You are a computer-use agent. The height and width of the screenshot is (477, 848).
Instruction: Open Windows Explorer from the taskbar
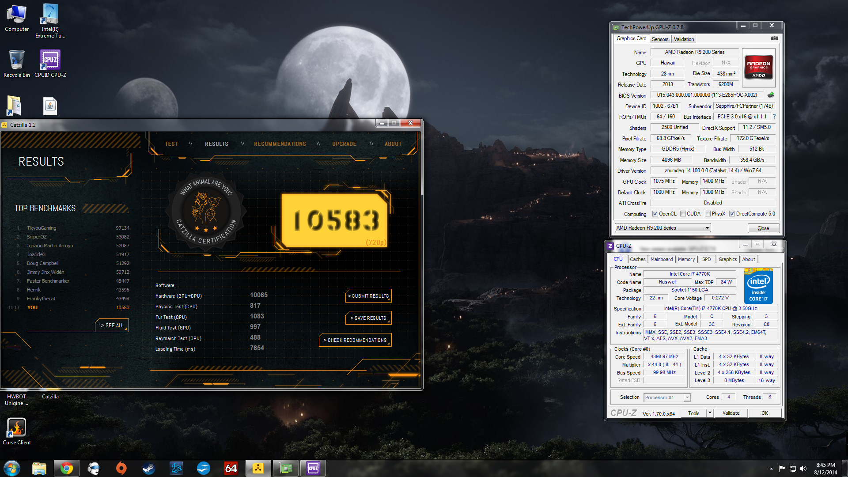(x=39, y=468)
